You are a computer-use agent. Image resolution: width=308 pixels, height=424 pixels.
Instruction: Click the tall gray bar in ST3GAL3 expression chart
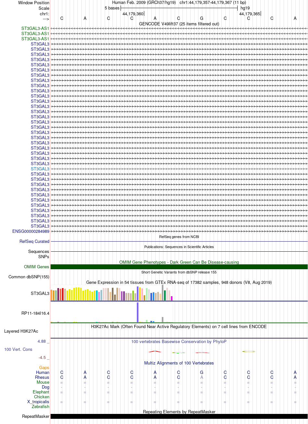click(x=163, y=293)
